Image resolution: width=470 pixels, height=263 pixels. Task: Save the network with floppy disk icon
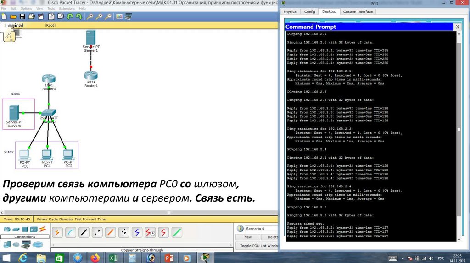22,16
